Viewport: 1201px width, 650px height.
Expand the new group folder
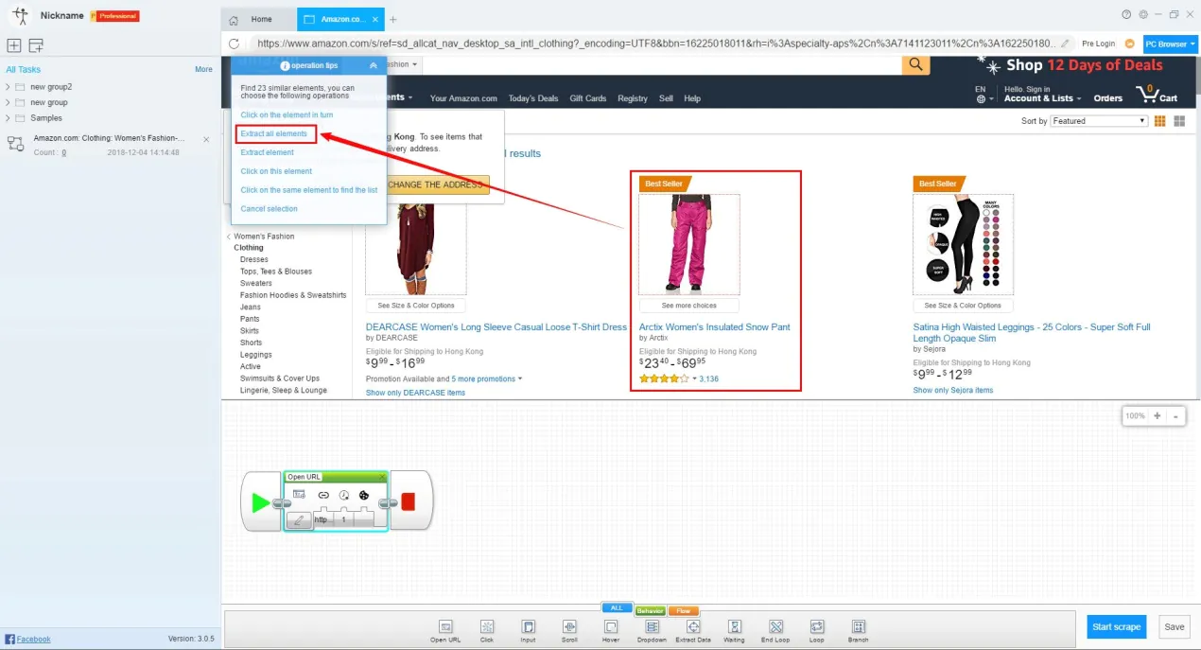(9, 102)
